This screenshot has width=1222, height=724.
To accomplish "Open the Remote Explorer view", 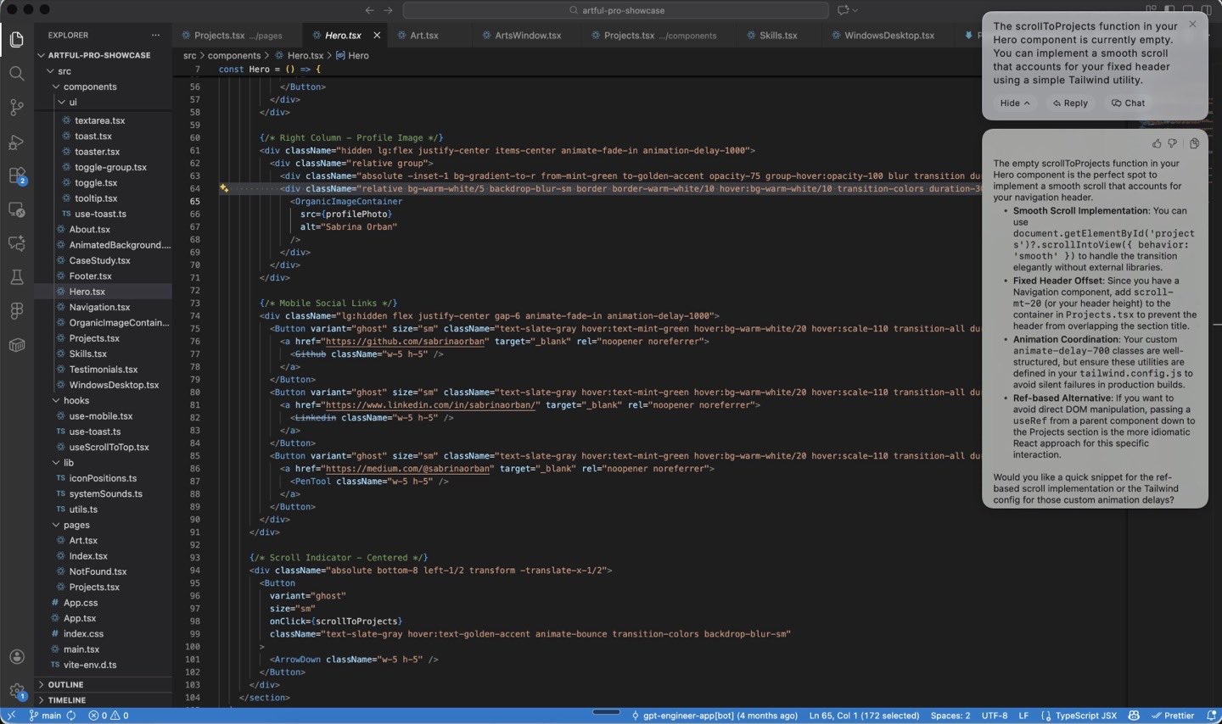I will (17, 210).
